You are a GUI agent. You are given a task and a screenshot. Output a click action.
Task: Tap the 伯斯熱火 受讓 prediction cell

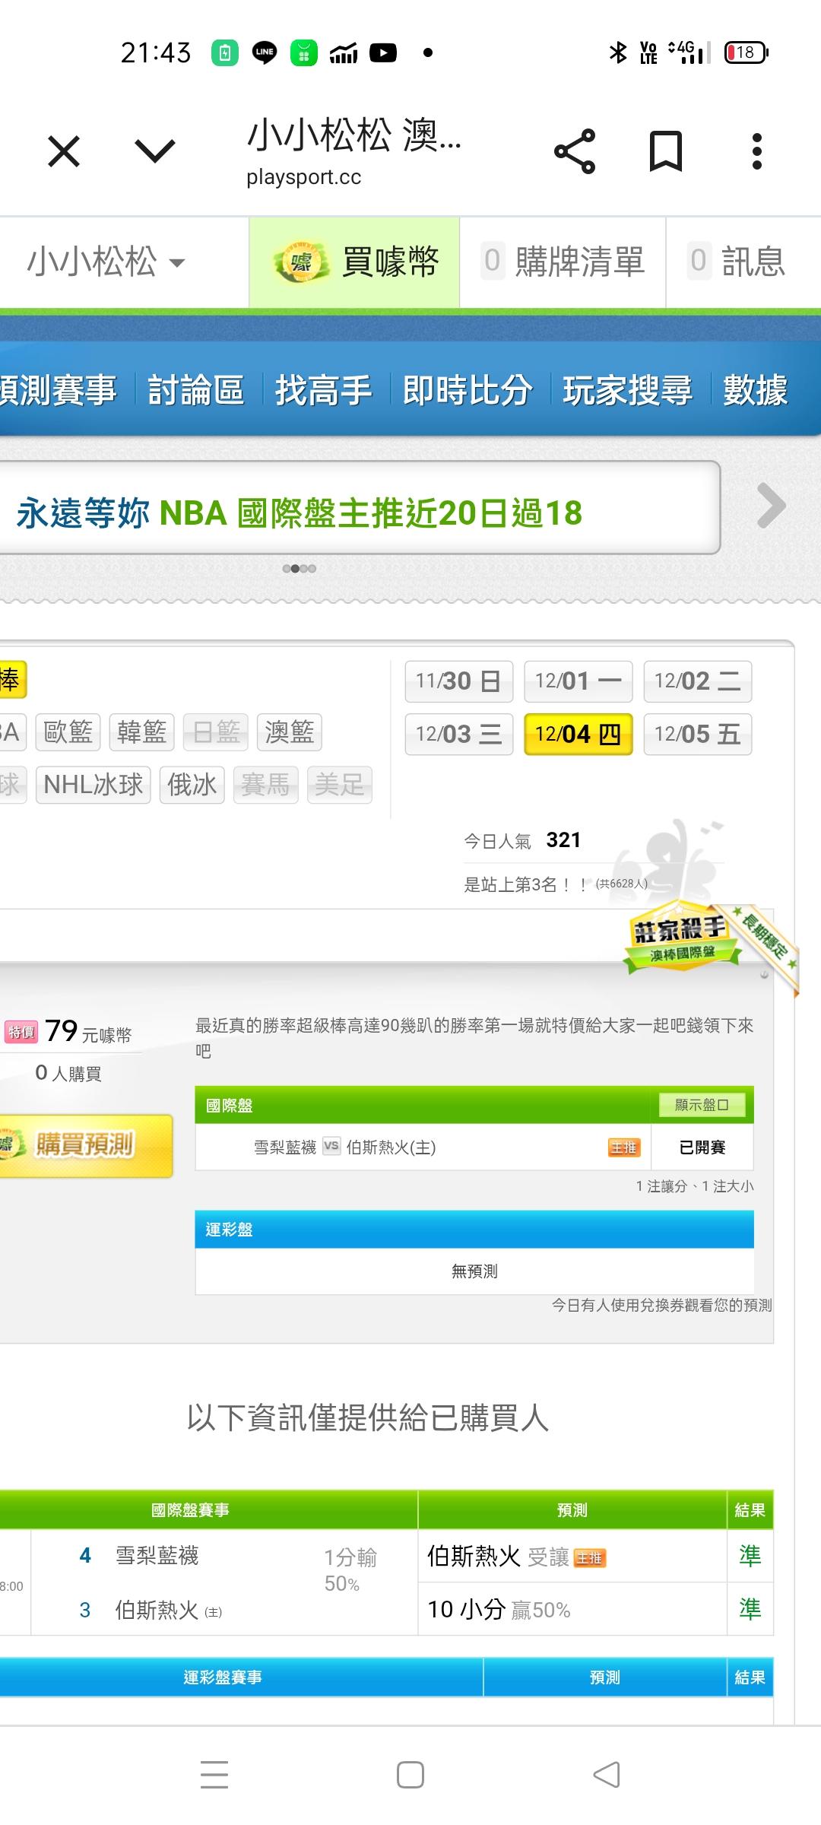pyautogui.click(x=572, y=1556)
